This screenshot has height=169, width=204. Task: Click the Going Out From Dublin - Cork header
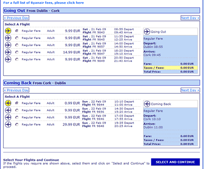click(102, 11)
